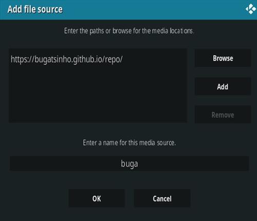Click the /repo/ ending of the URL

click(113, 60)
